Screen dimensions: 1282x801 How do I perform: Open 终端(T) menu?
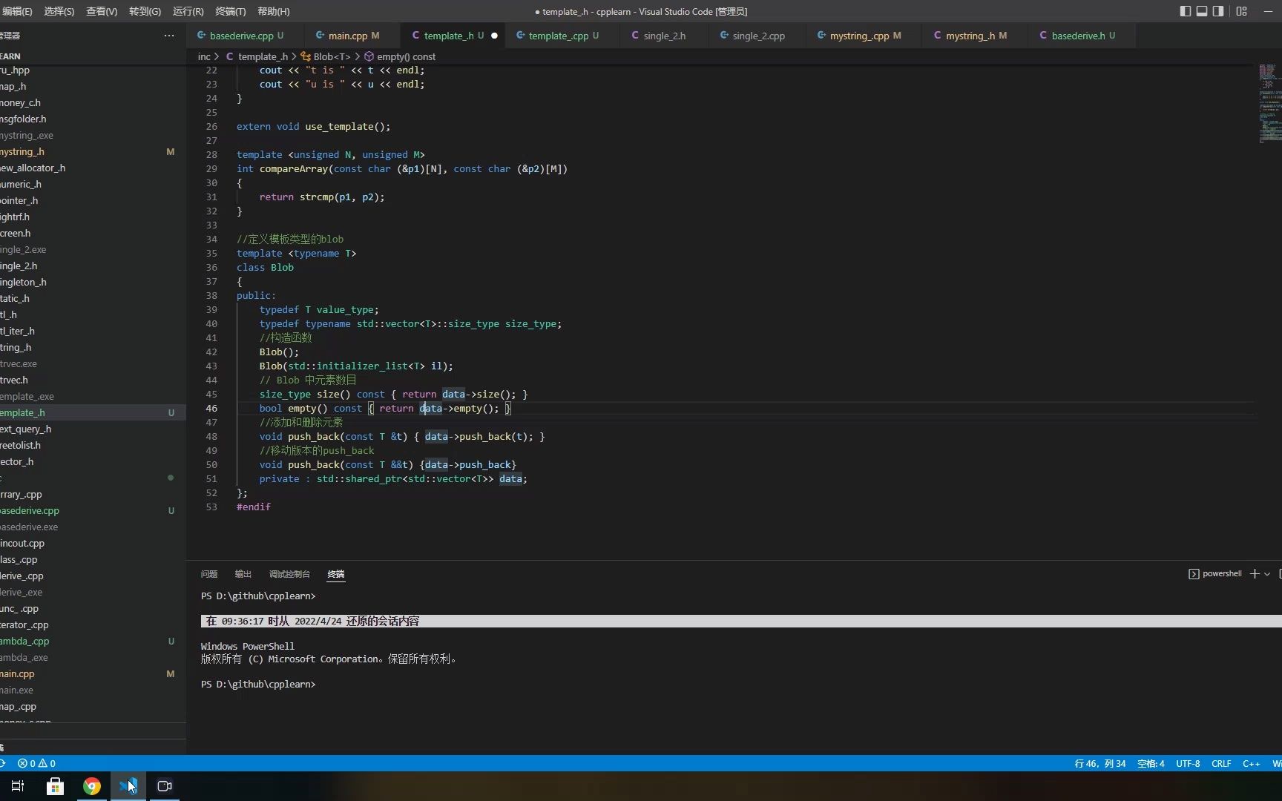point(230,11)
